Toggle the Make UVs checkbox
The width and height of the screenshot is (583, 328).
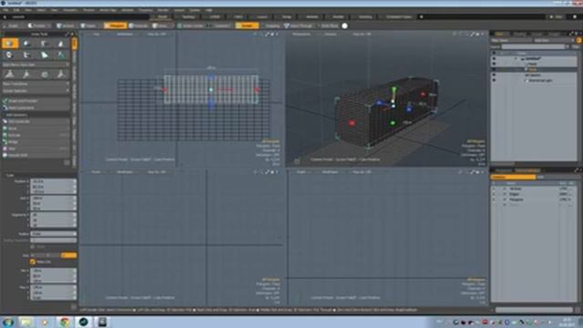(33, 261)
